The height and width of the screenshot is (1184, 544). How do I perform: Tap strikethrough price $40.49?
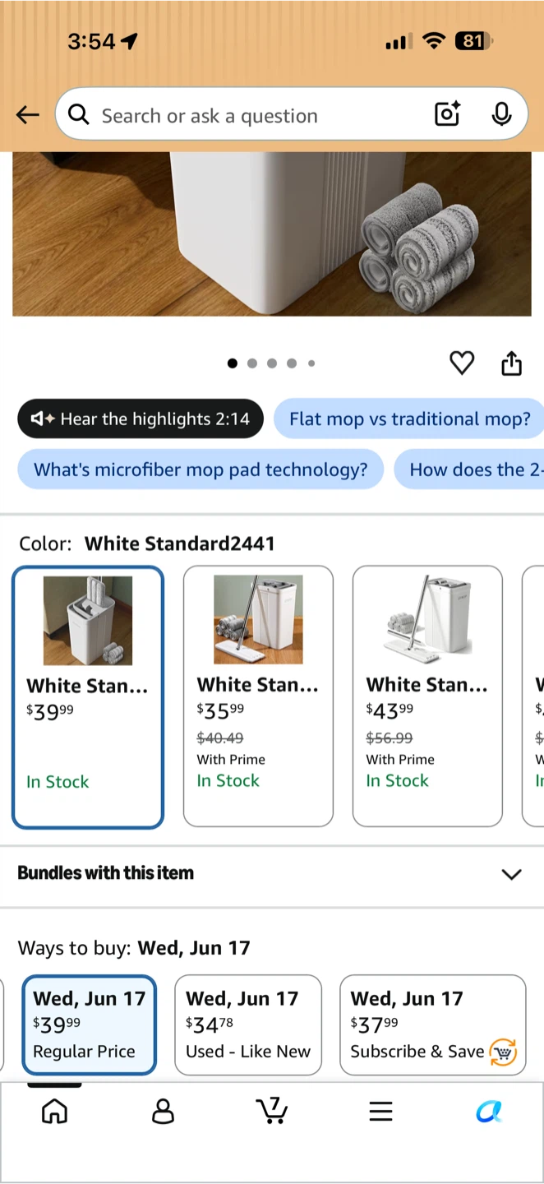point(220,738)
